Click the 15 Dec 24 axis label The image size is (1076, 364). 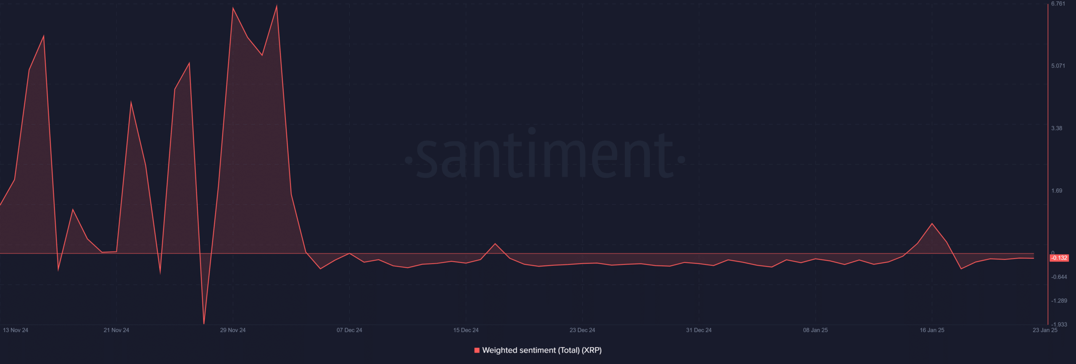point(466,330)
